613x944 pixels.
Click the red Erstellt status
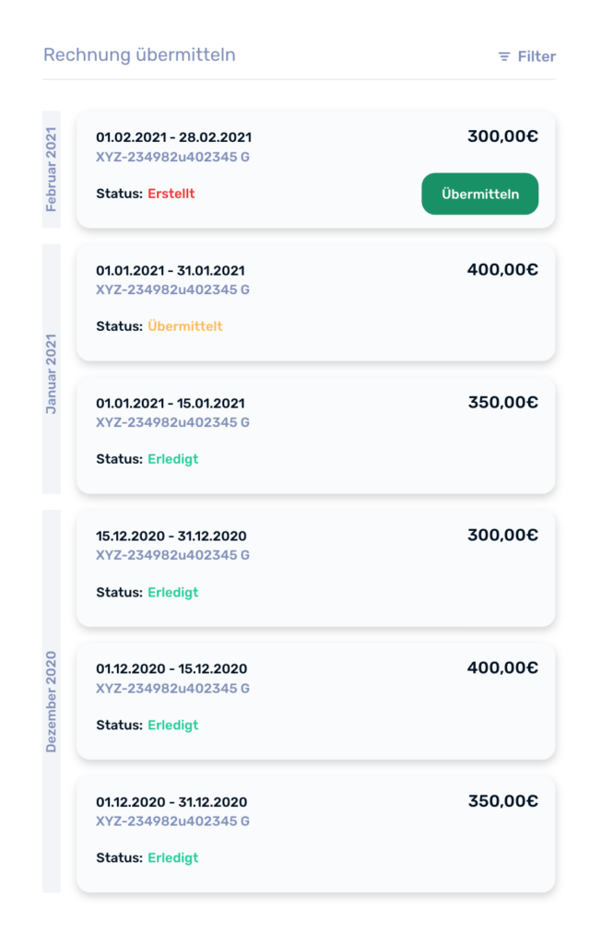pyautogui.click(x=171, y=194)
